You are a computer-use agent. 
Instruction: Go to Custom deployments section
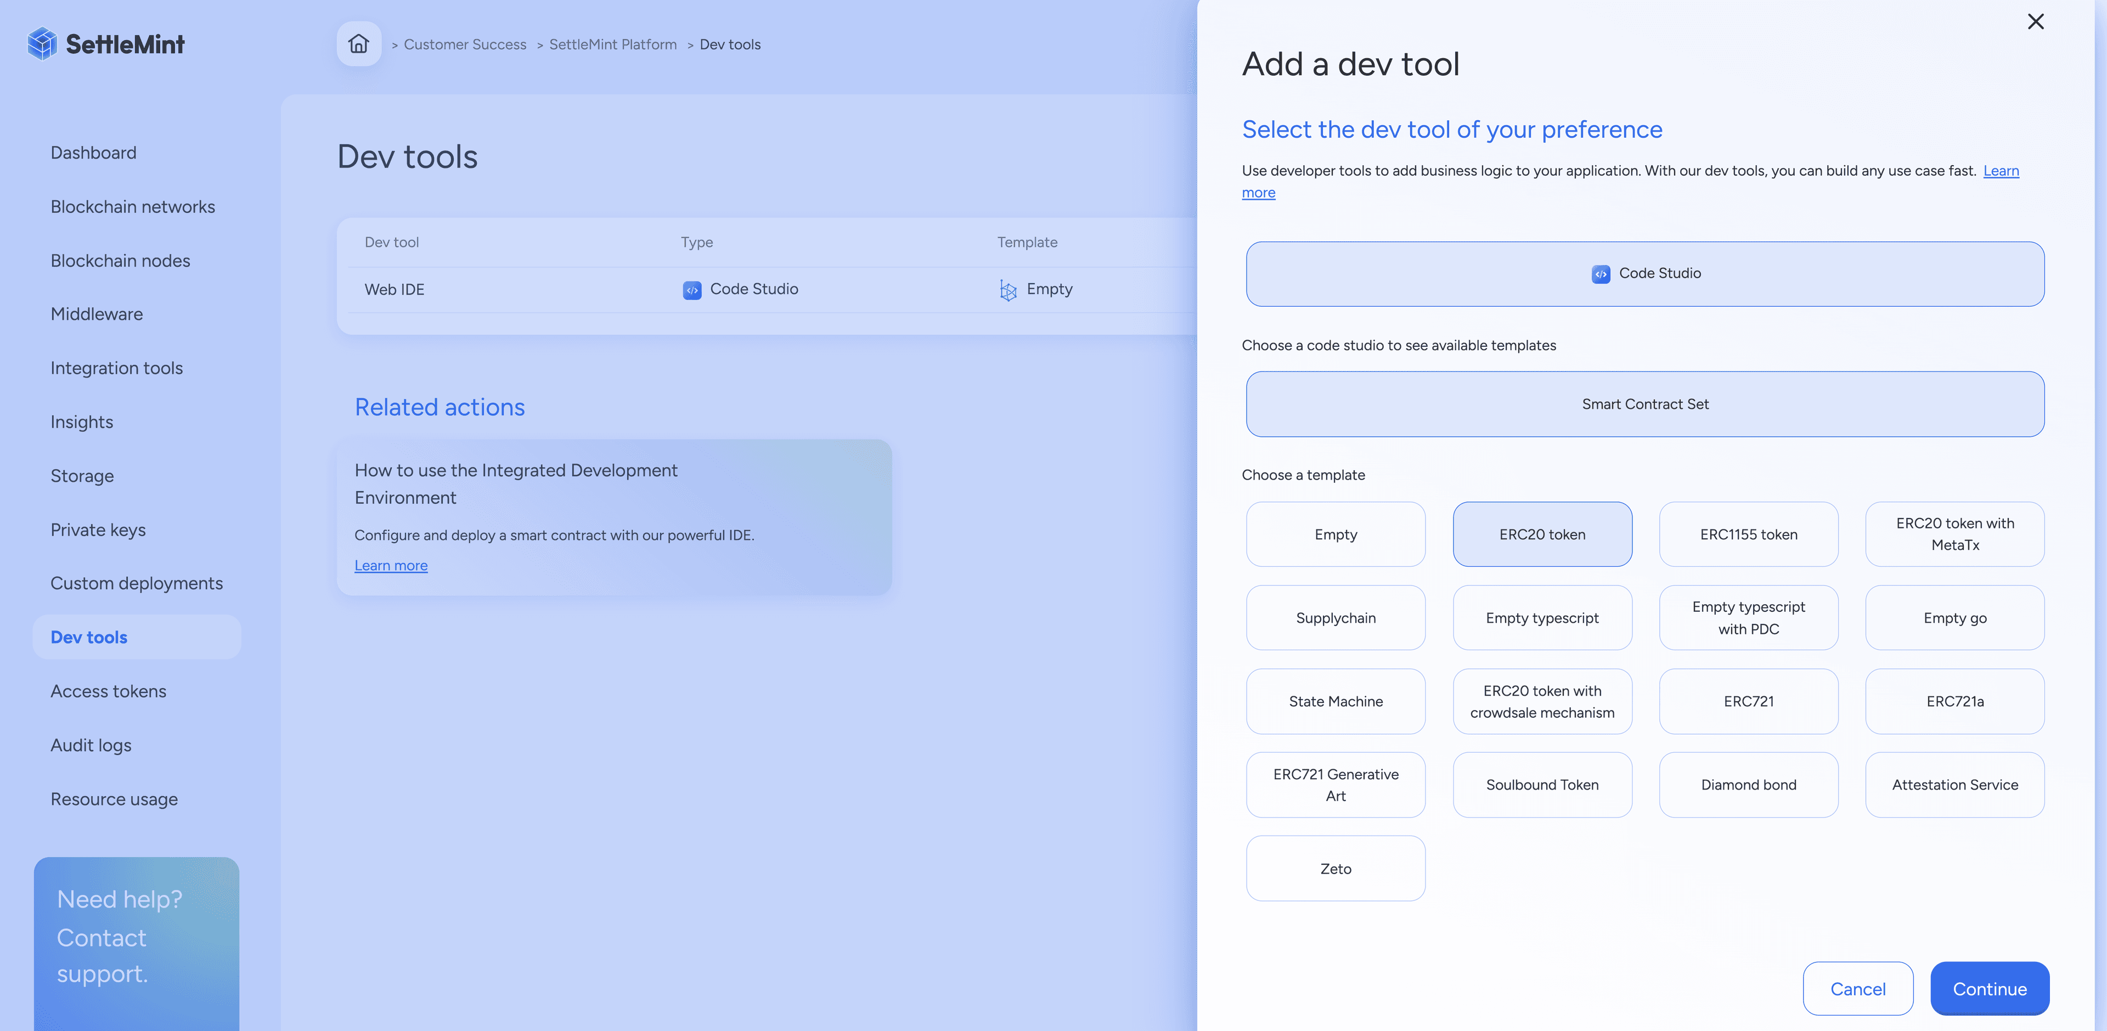(137, 583)
